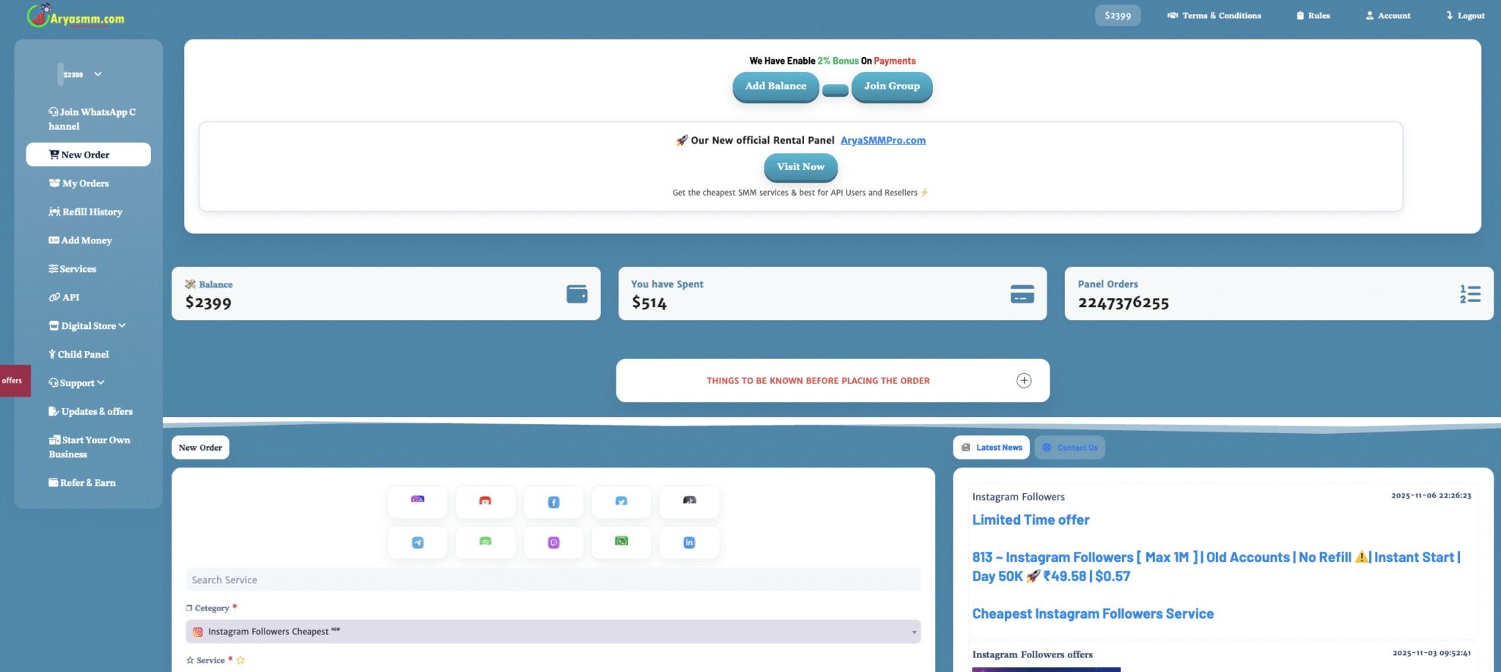Select the Telegram category icon
The height and width of the screenshot is (672, 1501).
[417, 543]
